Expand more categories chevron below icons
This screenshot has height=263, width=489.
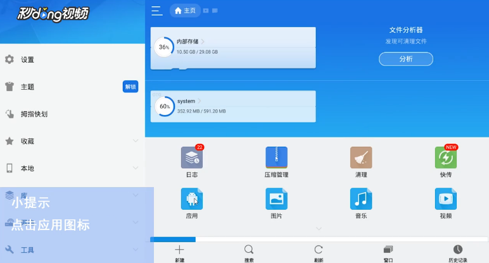pos(319,229)
